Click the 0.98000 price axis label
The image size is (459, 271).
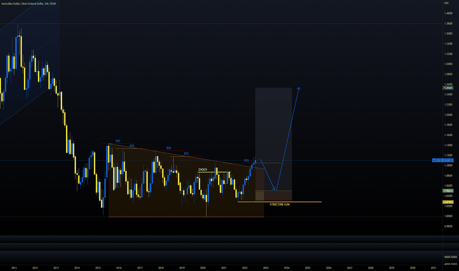tap(448, 226)
